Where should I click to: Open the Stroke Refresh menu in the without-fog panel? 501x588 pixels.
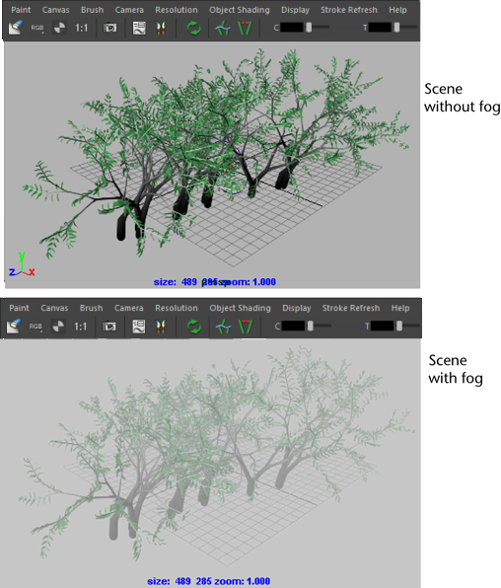tap(349, 10)
